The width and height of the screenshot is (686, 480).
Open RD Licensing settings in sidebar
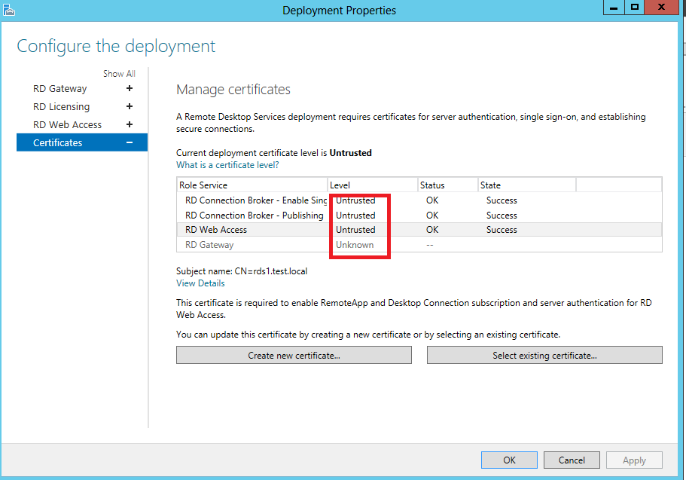pos(61,106)
